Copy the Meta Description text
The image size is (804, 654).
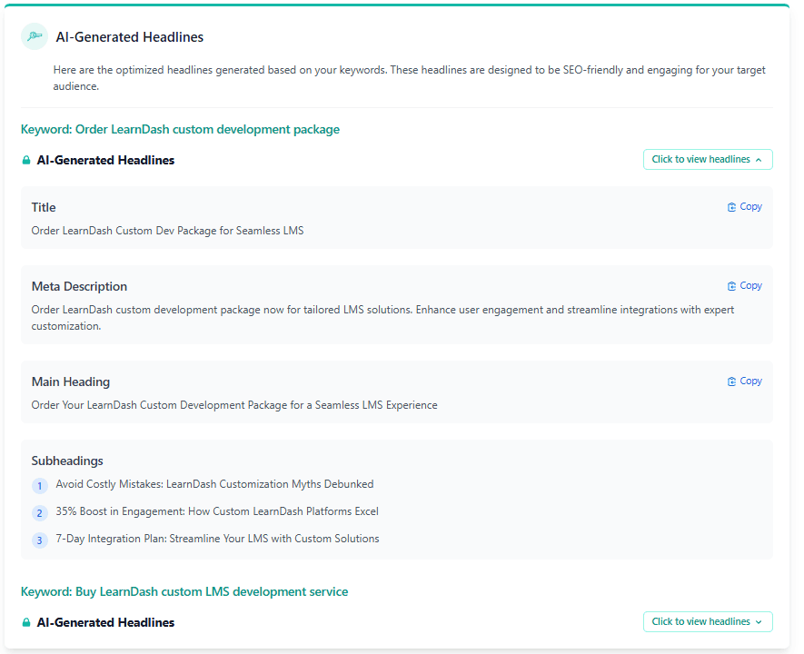click(x=745, y=285)
